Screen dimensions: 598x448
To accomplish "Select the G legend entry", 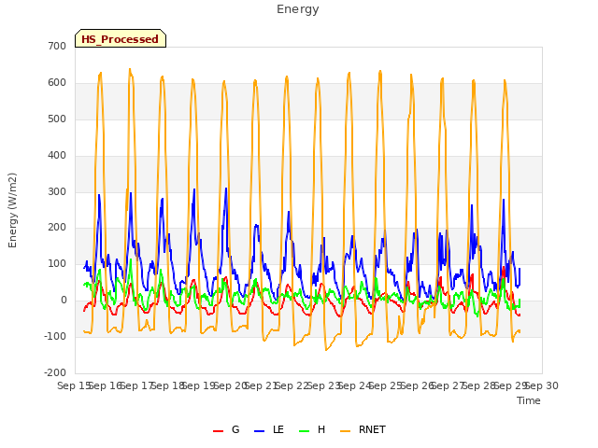I will click(x=226, y=430).
